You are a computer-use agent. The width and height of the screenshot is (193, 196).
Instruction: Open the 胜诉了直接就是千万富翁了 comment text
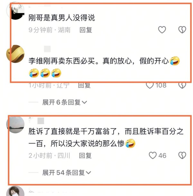pyautogui.click(x=106, y=138)
